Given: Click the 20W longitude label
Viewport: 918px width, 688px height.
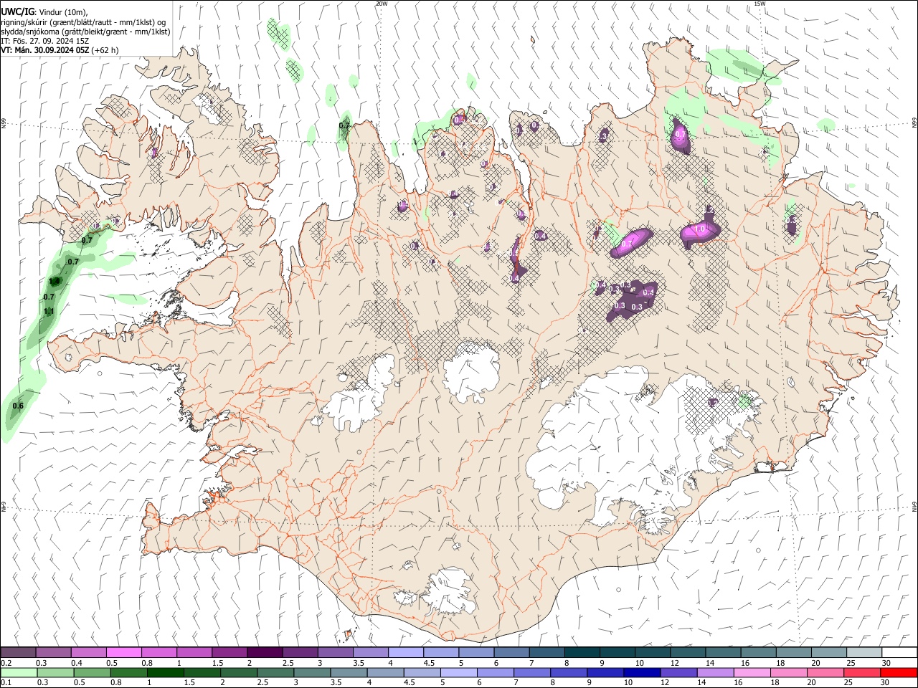Looking at the screenshot, I should pyautogui.click(x=382, y=4).
